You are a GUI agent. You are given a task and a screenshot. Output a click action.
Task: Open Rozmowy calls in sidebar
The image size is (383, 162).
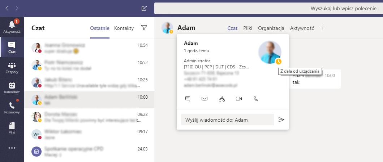(12, 108)
